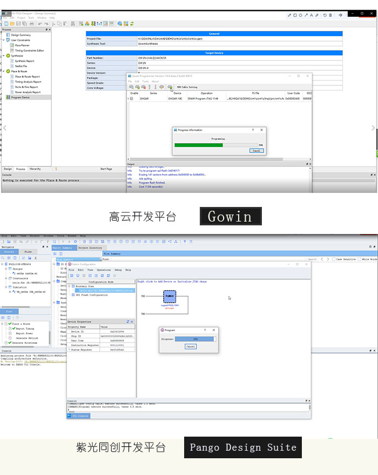Click Save icon in Gowin toolbar
This screenshot has width=378, height=475.
click(18, 24)
